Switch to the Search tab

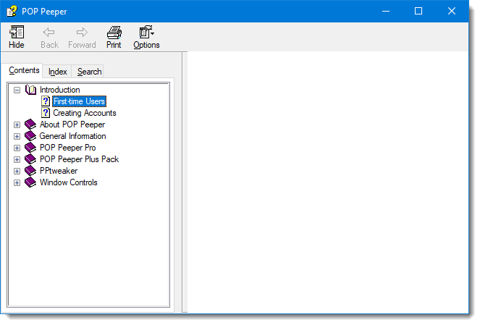[x=89, y=72]
